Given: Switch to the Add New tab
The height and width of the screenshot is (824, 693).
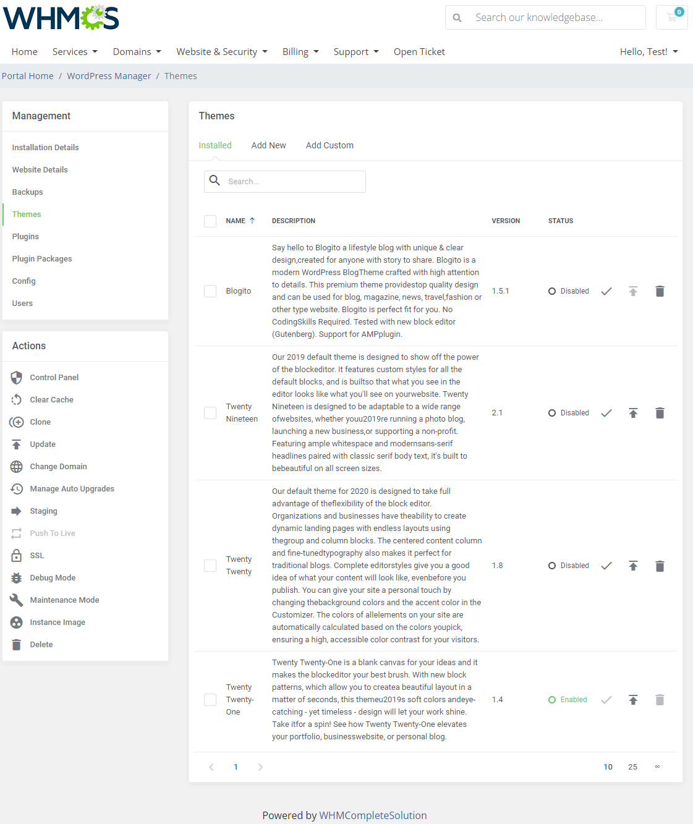Looking at the screenshot, I should (x=269, y=145).
